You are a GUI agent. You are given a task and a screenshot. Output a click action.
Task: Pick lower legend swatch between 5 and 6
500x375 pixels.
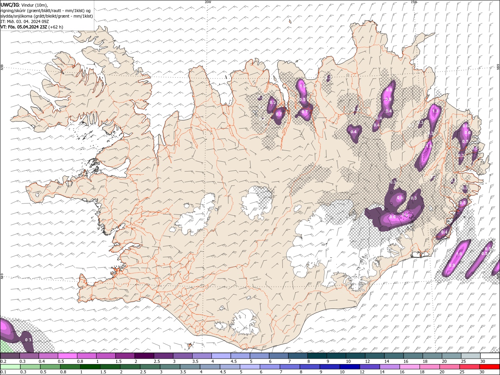[x=249, y=367]
